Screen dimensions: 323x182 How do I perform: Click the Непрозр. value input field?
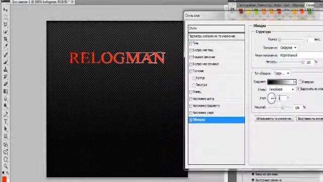pyautogui.click(x=309, y=62)
